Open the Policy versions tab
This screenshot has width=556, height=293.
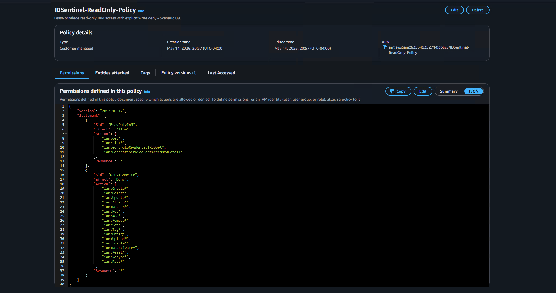click(179, 73)
